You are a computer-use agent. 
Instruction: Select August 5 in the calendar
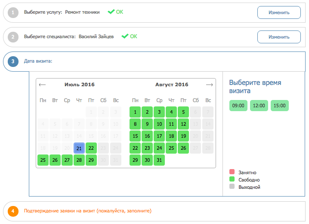coord(183,112)
